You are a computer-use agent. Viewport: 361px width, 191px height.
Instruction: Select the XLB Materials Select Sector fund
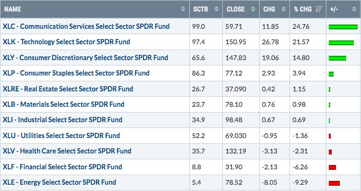coord(63,104)
